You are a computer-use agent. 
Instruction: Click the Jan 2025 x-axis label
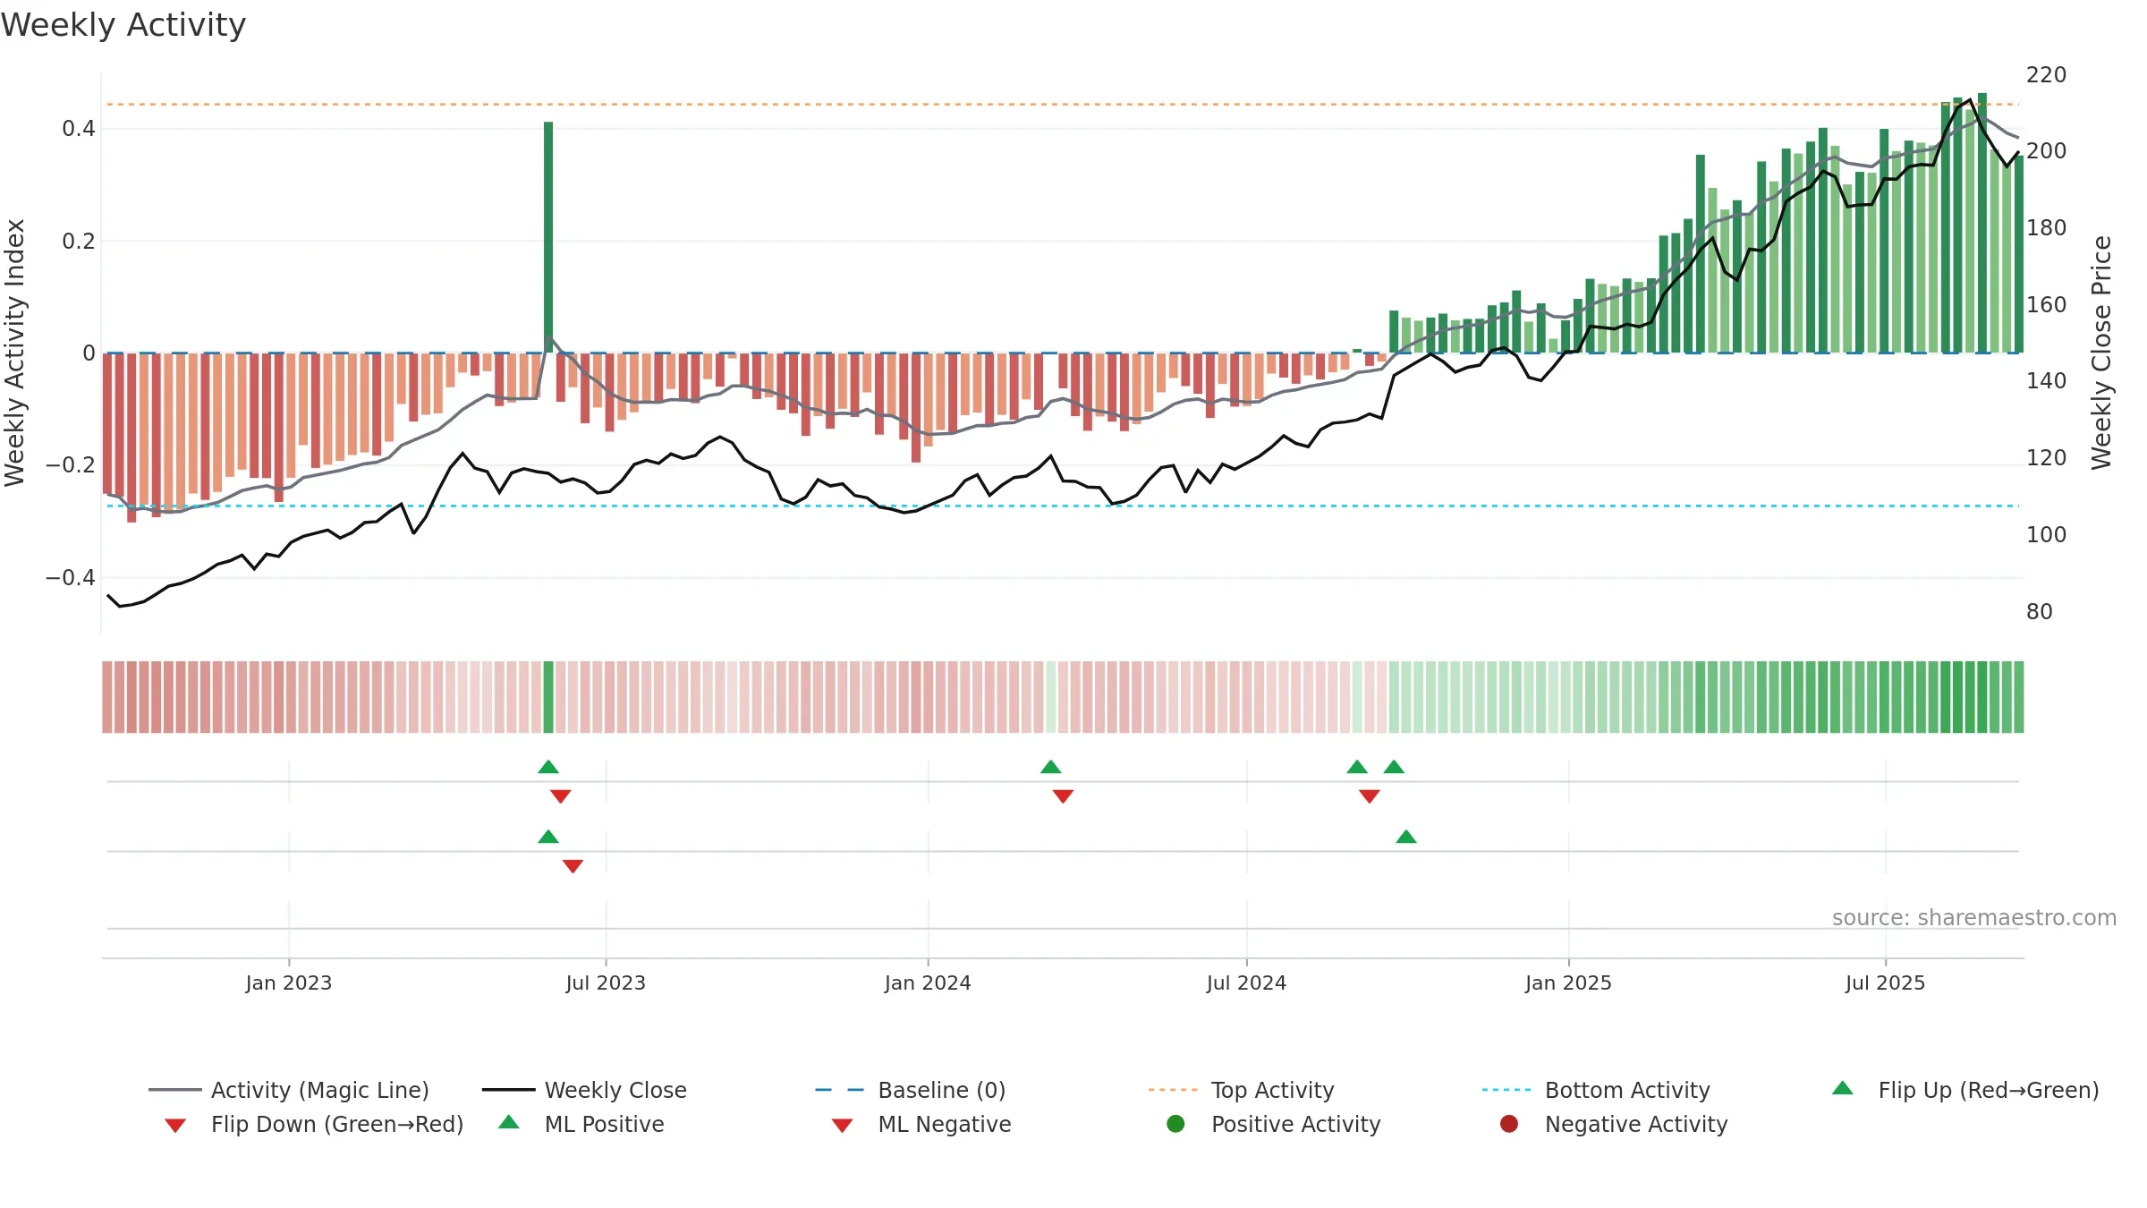pos(1568,983)
